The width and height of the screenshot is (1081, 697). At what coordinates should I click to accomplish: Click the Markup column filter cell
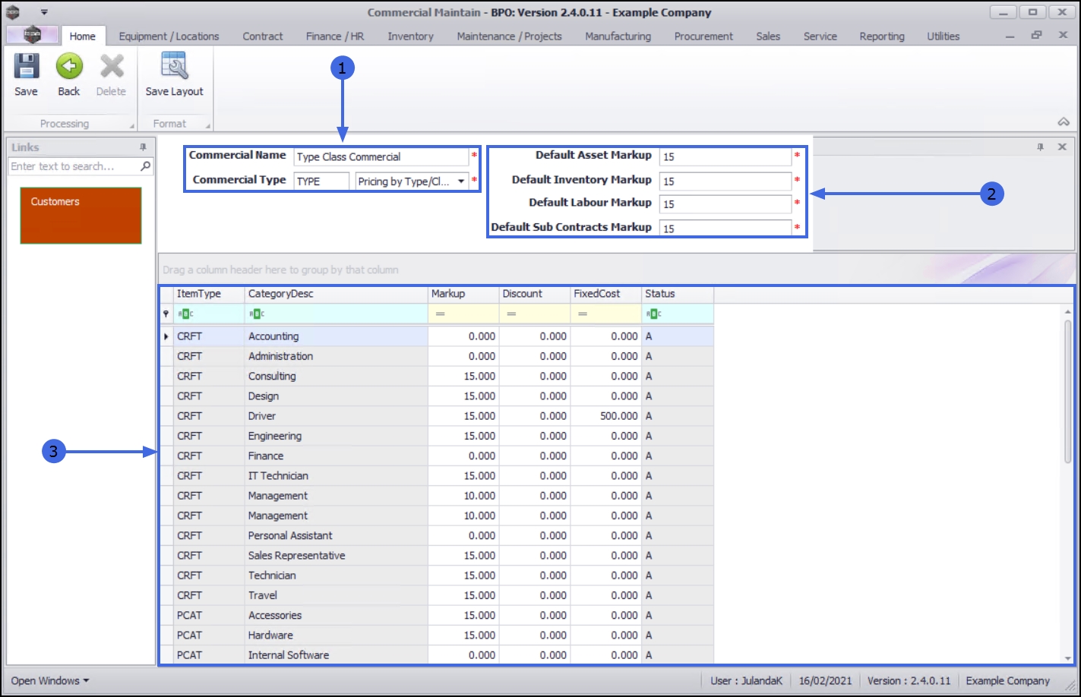[463, 314]
